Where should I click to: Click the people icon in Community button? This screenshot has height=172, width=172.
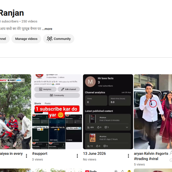pyautogui.click(x=50, y=39)
